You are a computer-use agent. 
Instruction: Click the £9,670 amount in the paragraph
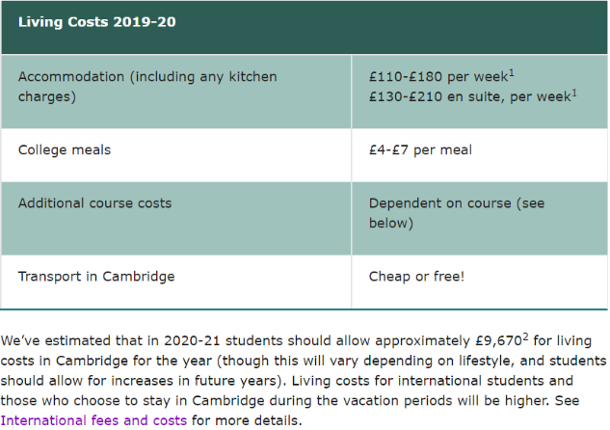(498, 341)
